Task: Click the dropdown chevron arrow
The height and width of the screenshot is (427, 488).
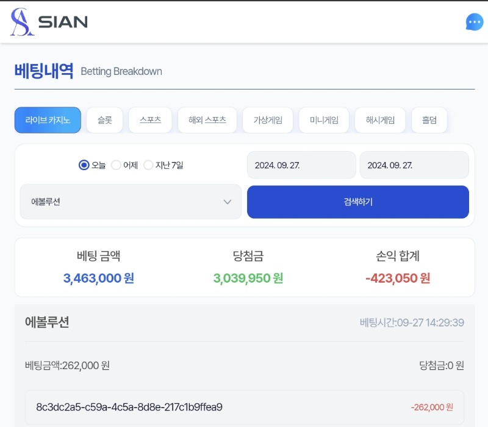Action: (x=228, y=202)
